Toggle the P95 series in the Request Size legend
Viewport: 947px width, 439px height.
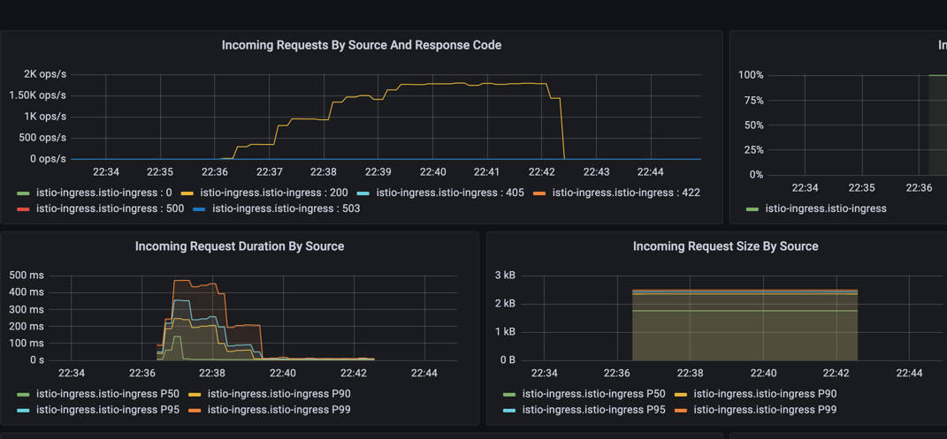point(593,410)
